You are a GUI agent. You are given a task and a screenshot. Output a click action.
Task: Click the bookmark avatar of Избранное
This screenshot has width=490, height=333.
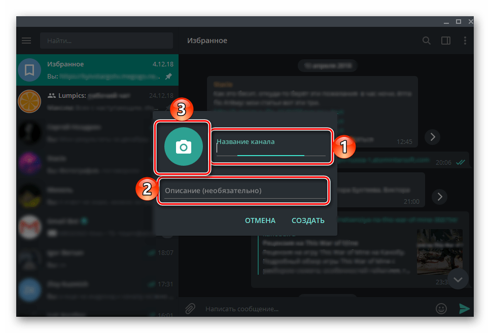coord(29,70)
